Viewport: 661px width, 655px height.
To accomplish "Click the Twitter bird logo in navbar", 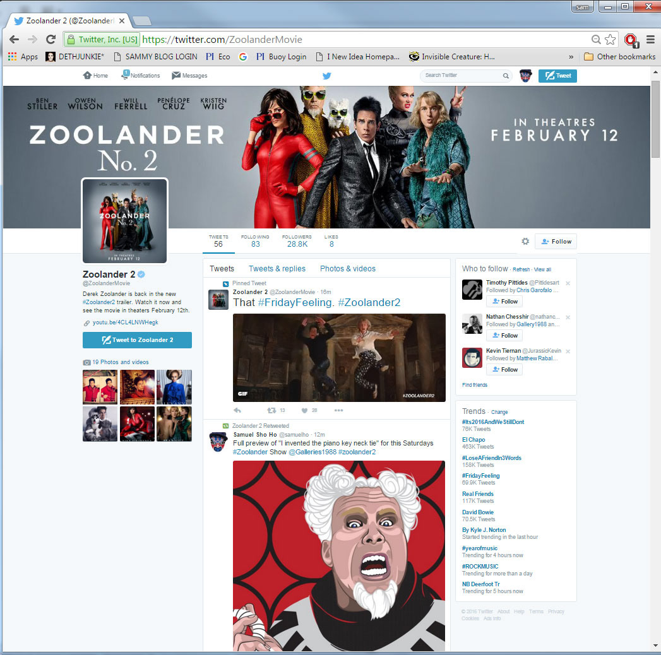I will (326, 76).
